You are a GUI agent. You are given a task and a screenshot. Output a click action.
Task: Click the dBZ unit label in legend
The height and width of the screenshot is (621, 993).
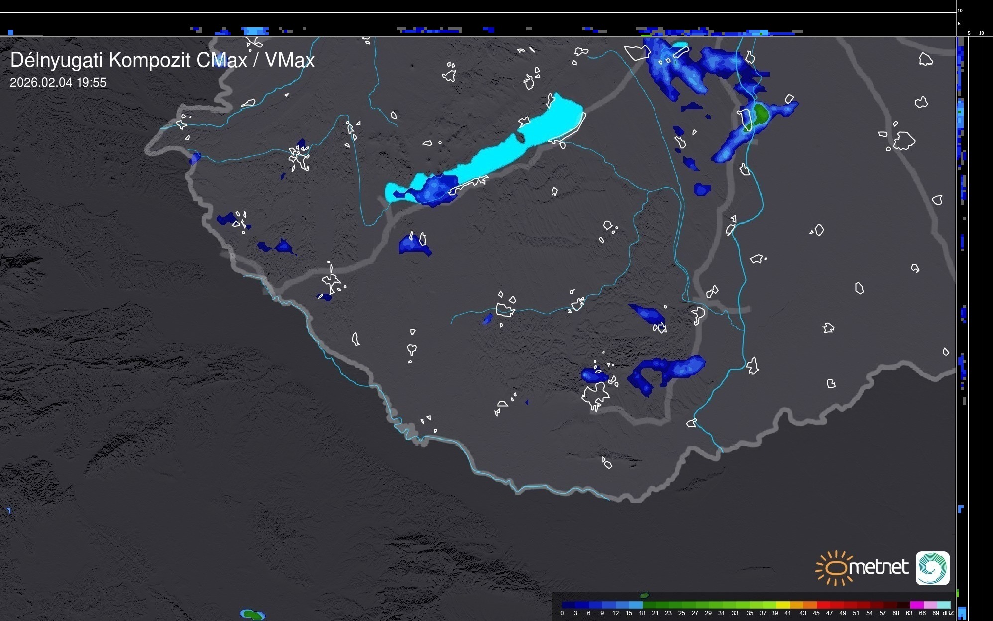click(x=948, y=613)
